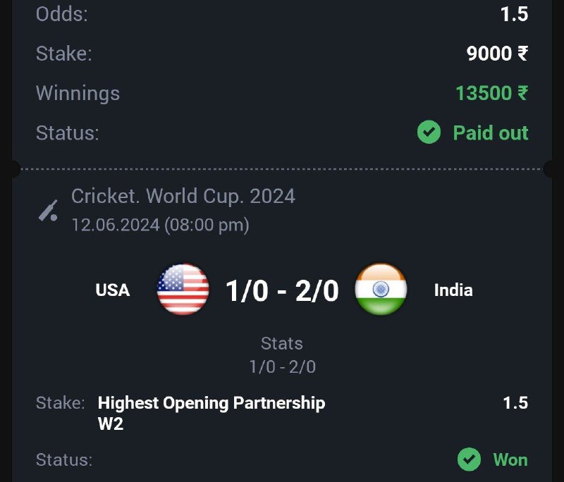Screen dimensions: 564x482
Task: Select the Highest Opening Partnership W2 bet
Action: 211,413
